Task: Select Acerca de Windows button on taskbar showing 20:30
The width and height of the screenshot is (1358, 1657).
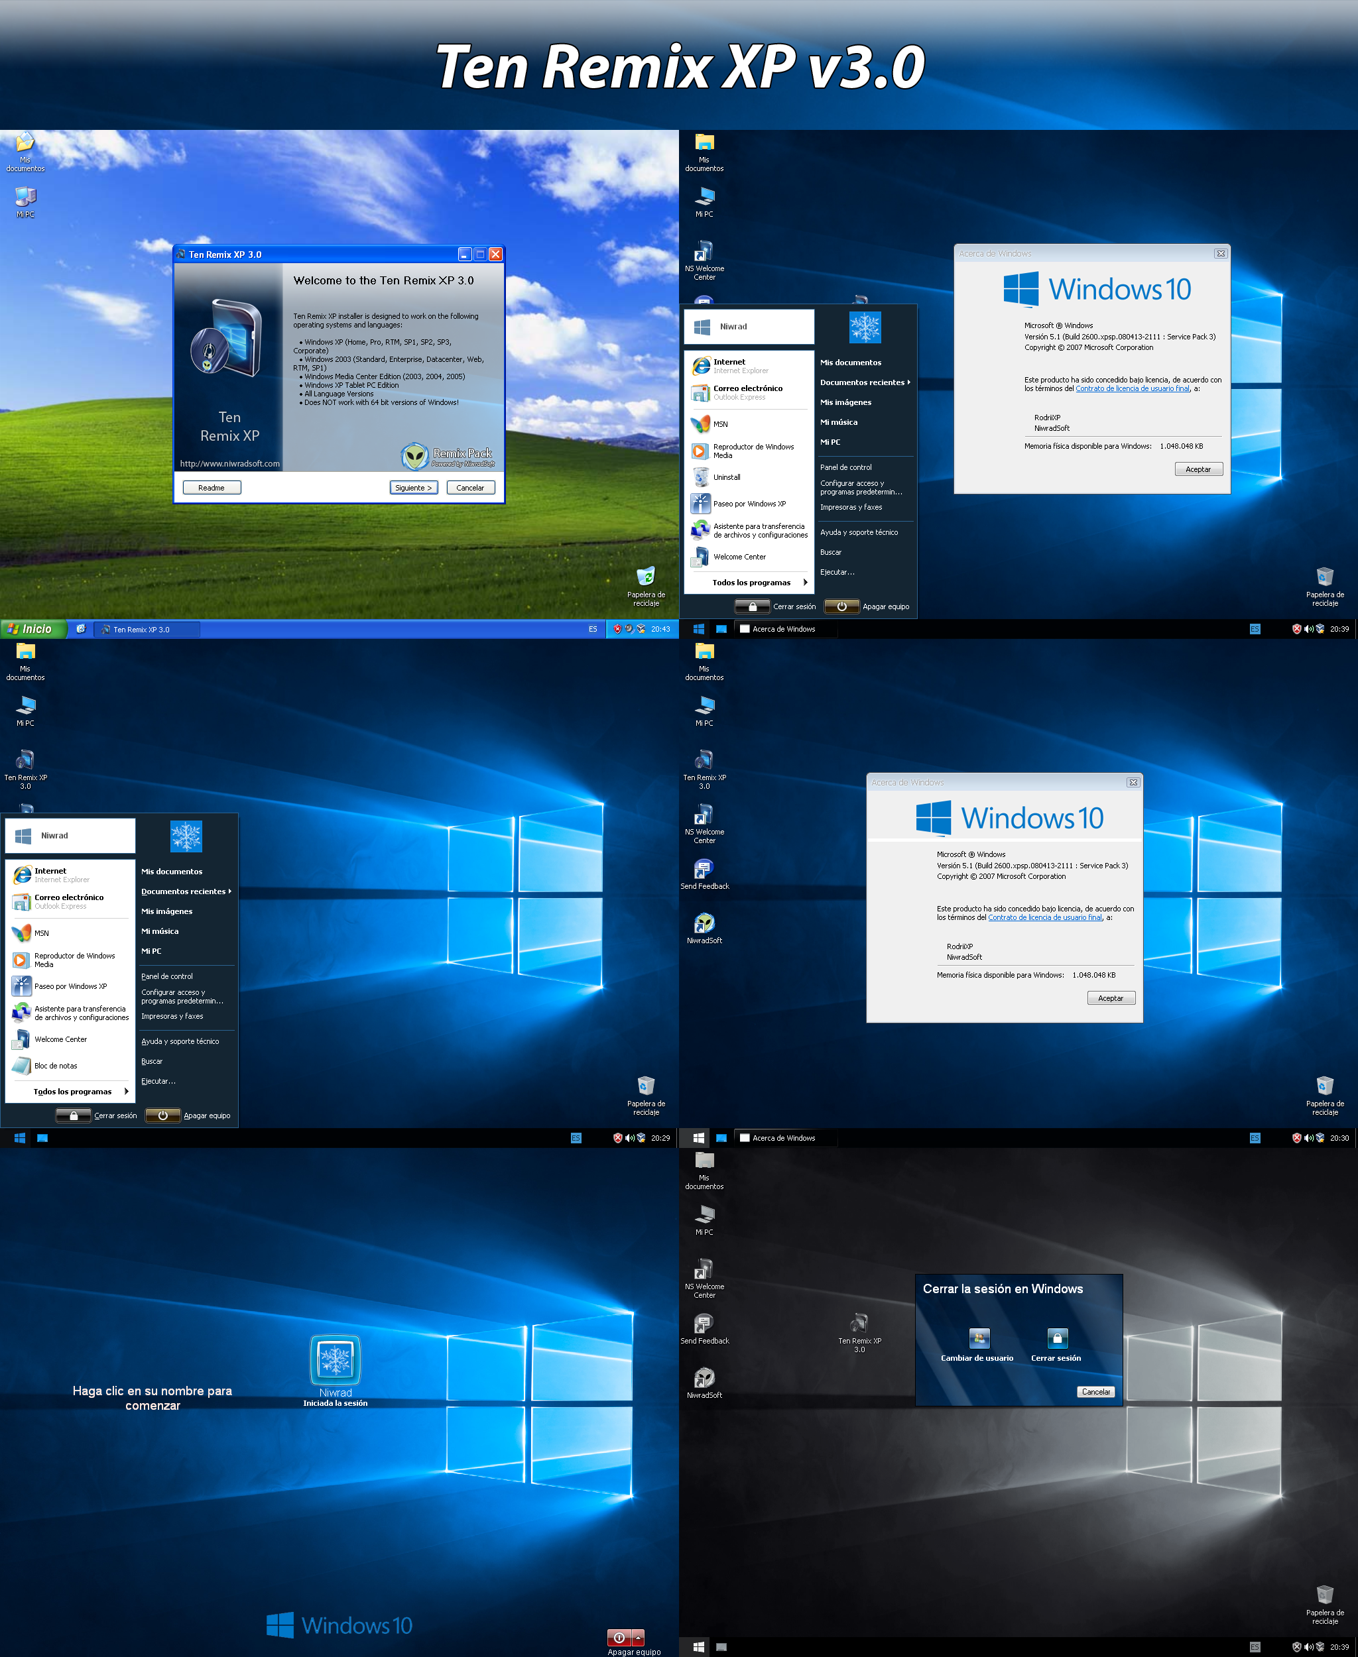Action: (784, 1138)
